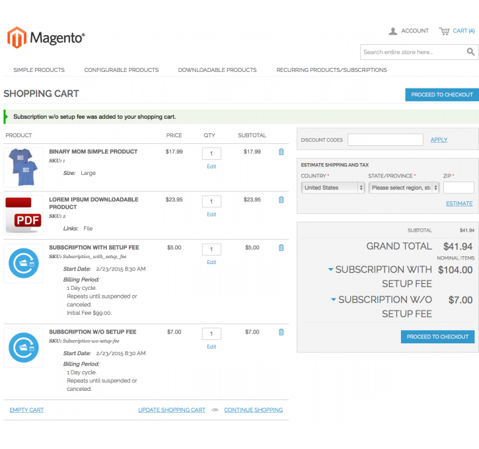Viewport: 479px width, 449px height.
Task: Click the 'SKU: Subscription_with_setup_fee' text
Action: (x=88, y=256)
